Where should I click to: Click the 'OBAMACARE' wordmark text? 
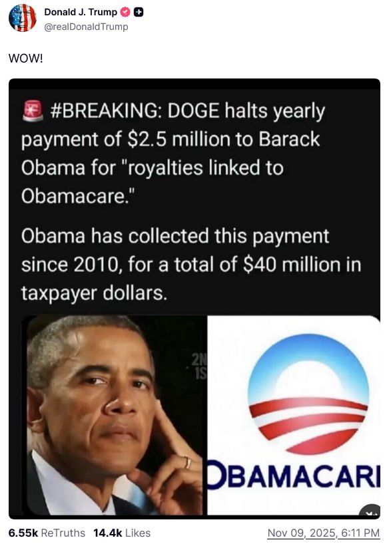point(294,476)
